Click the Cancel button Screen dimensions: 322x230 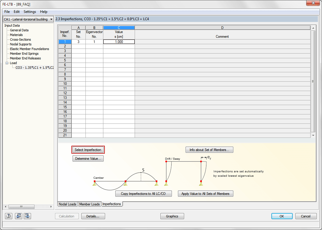pyautogui.click(x=306, y=216)
